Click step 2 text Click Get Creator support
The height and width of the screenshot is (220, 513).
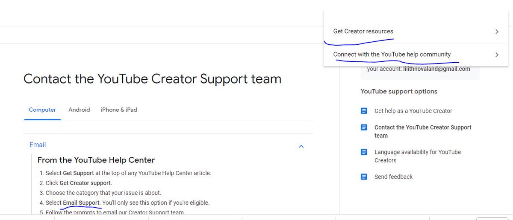(x=79, y=183)
